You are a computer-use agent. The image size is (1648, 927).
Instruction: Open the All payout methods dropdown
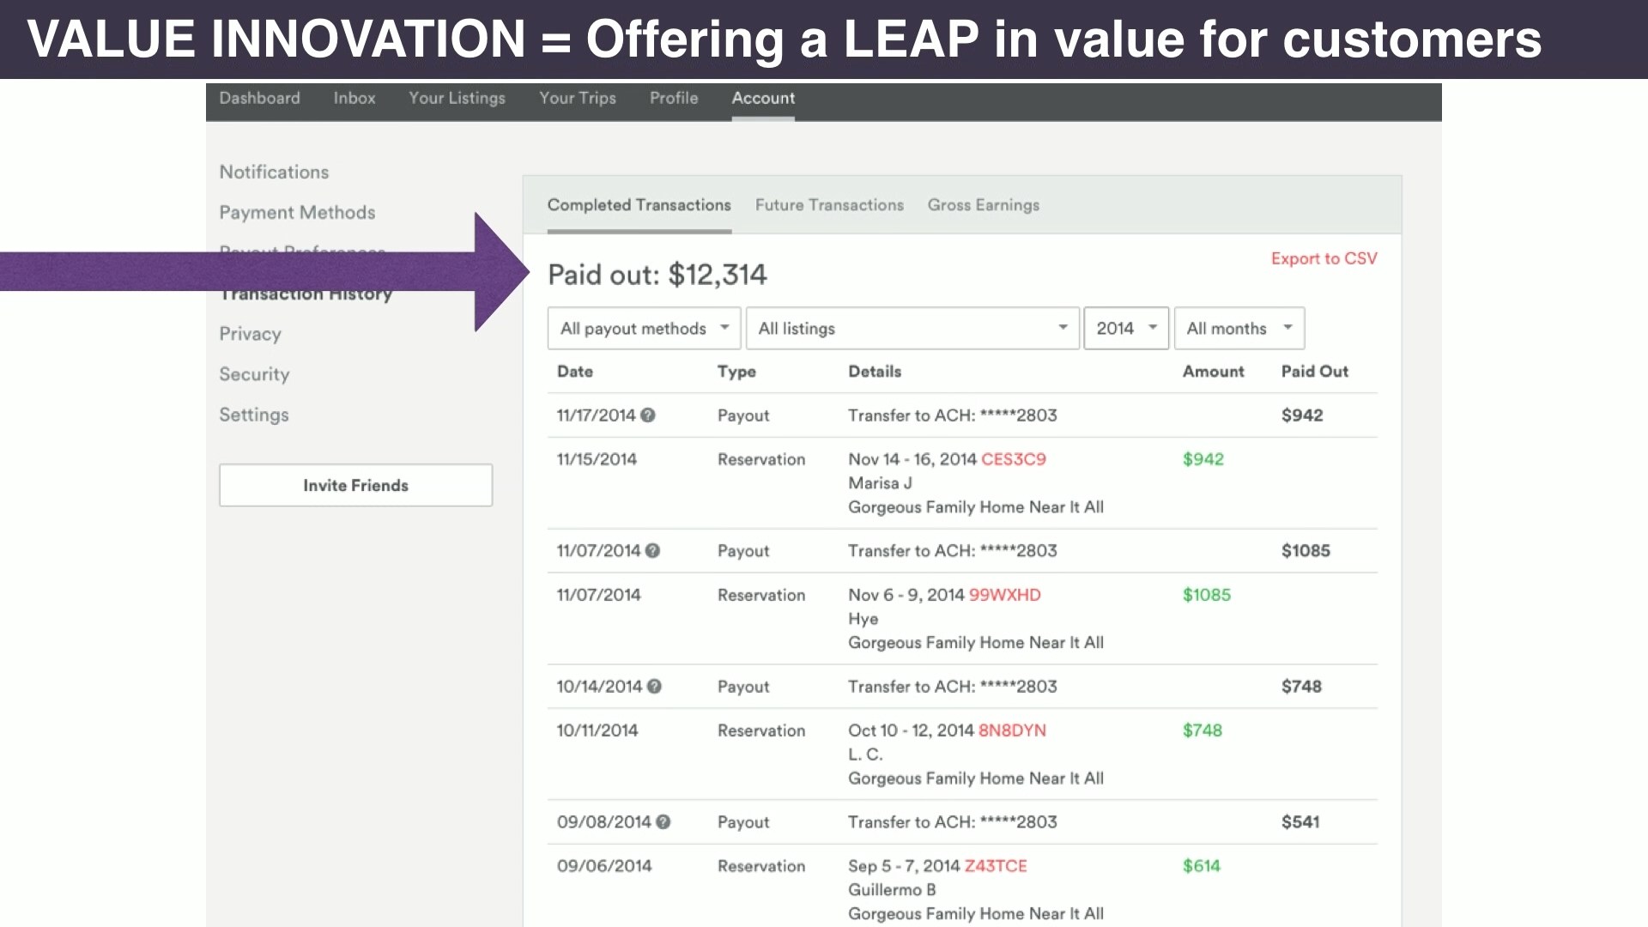pos(644,329)
